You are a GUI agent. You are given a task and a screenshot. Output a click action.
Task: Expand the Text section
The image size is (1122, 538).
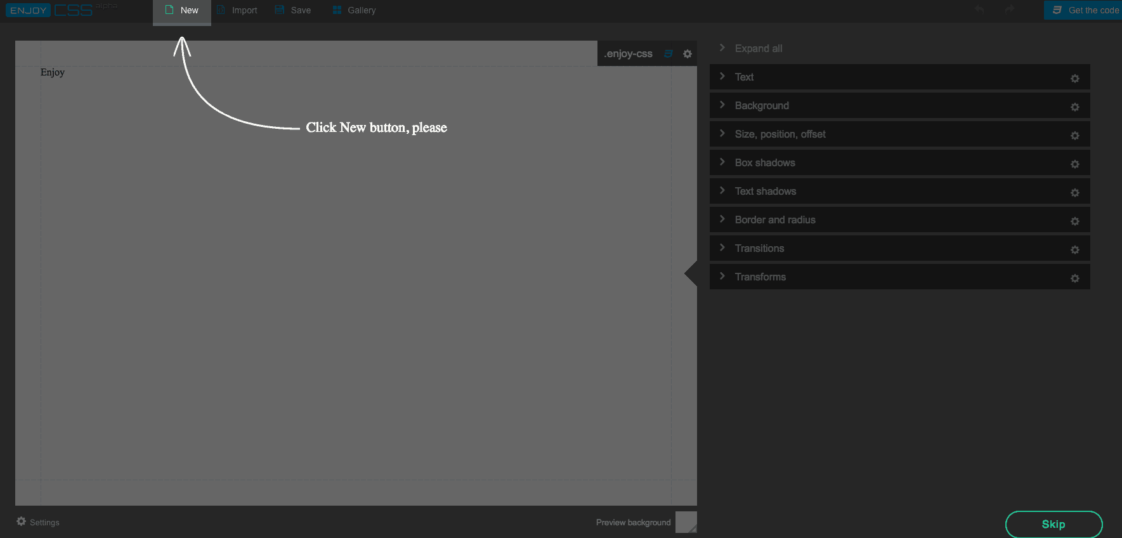tap(899, 77)
